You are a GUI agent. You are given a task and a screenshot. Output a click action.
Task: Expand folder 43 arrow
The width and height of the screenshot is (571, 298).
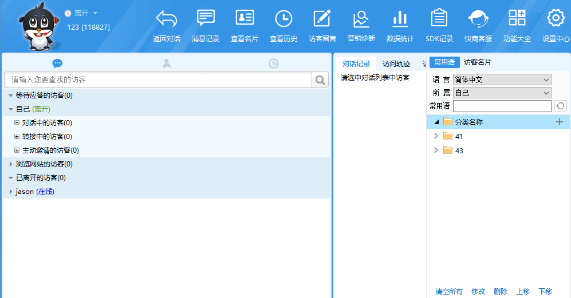436,150
